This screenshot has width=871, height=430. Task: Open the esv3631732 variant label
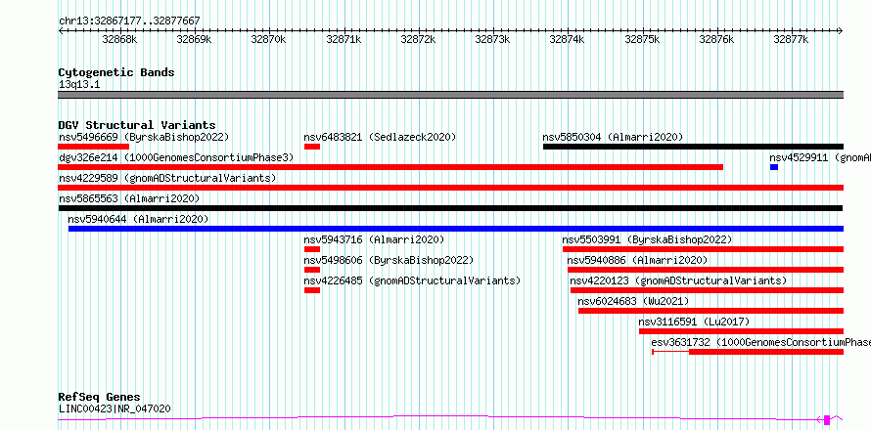point(761,342)
